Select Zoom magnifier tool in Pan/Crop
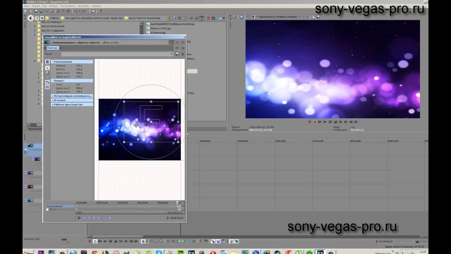Viewport: 451px width, 254px height. pyautogui.click(x=47, y=72)
